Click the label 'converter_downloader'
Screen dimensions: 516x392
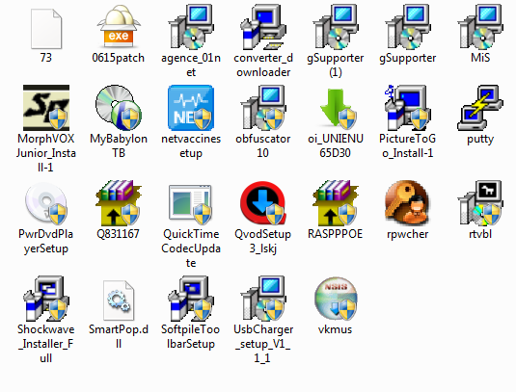pyautogui.click(x=263, y=65)
